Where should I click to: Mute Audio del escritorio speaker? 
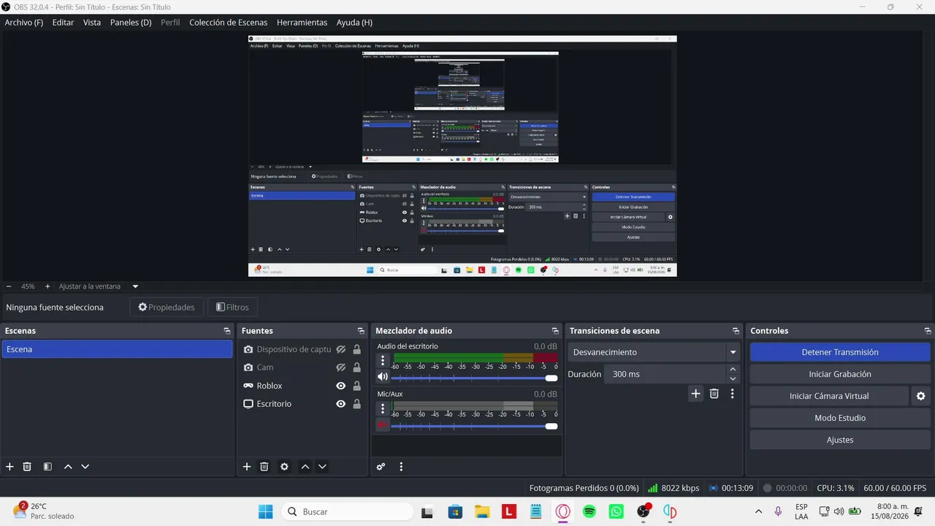pos(383,377)
